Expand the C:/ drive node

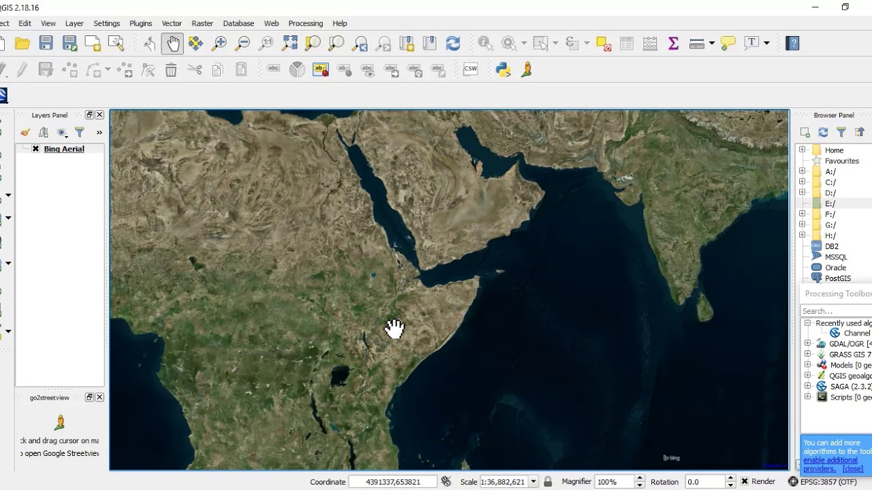pyautogui.click(x=802, y=182)
